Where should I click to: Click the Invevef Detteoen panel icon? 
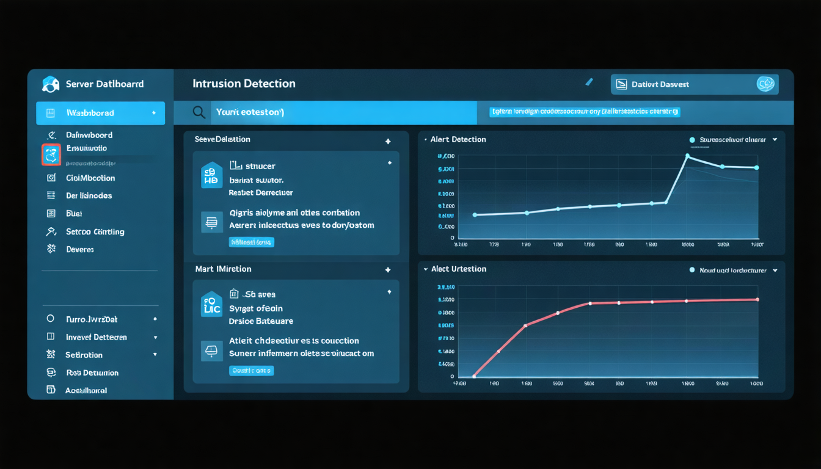(51, 336)
